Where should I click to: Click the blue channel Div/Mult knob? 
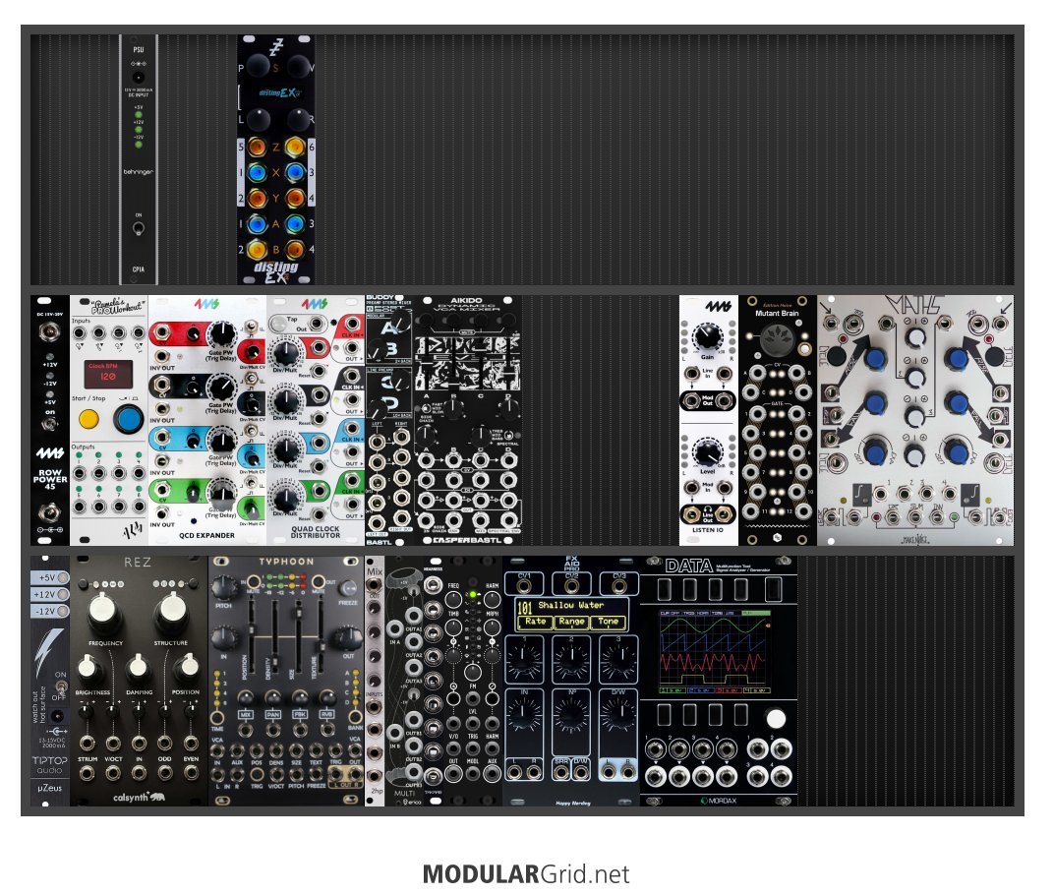tap(286, 447)
